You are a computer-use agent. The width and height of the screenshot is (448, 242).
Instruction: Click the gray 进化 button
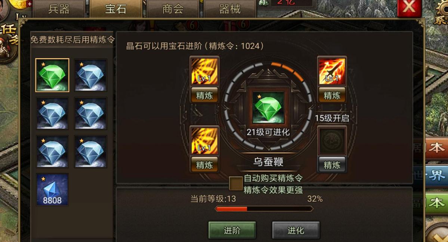(x=296, y=230)
